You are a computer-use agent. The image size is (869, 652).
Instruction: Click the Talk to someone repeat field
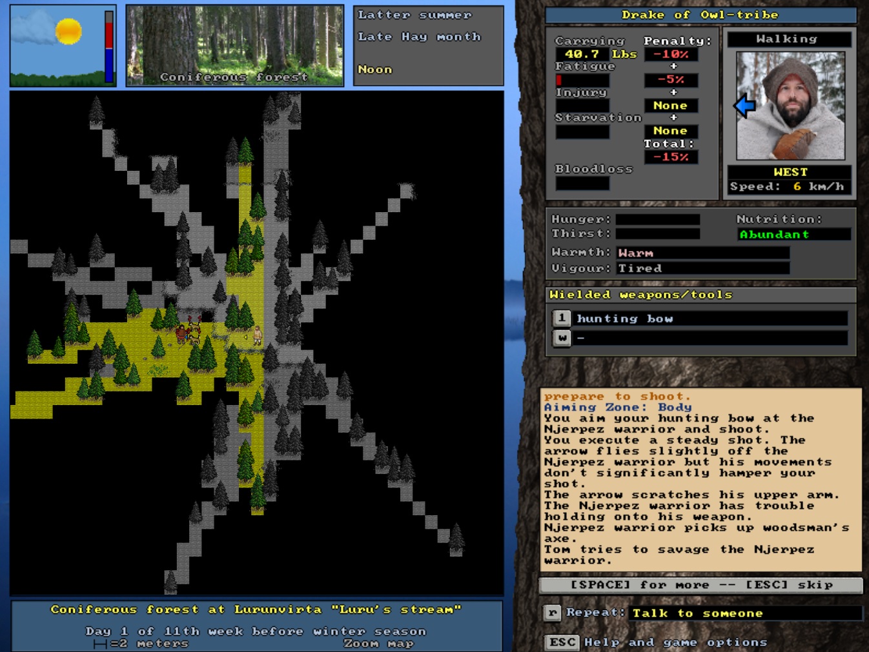(x=746, y=613)
